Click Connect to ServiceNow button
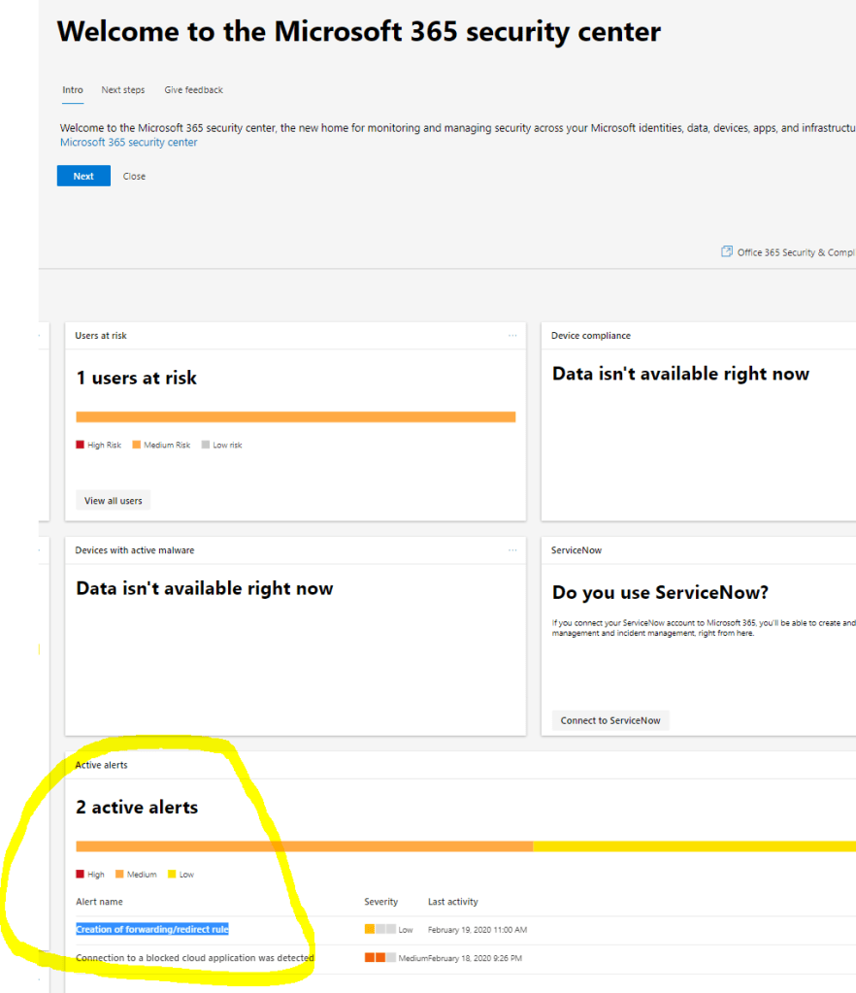This screenshot has height=993, width=856. [x=610, y=720]
